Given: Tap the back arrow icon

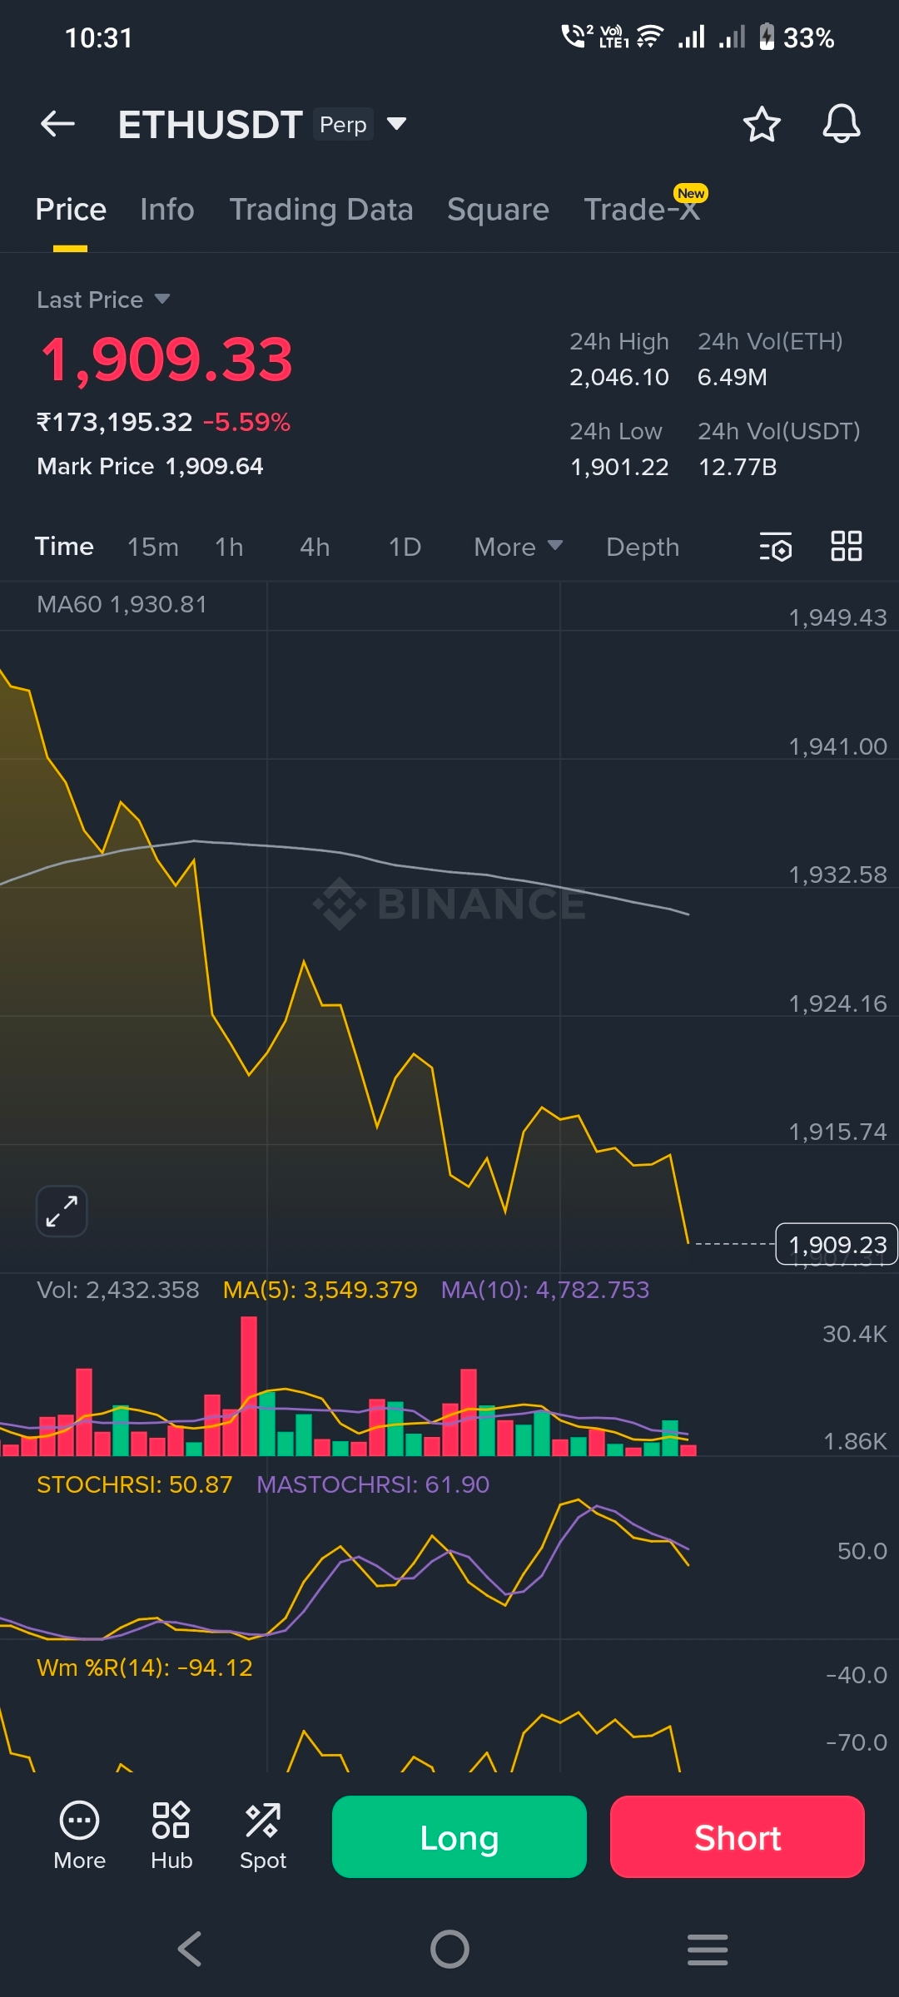Looking at the screenshot, I should click(x=57, y=124).
